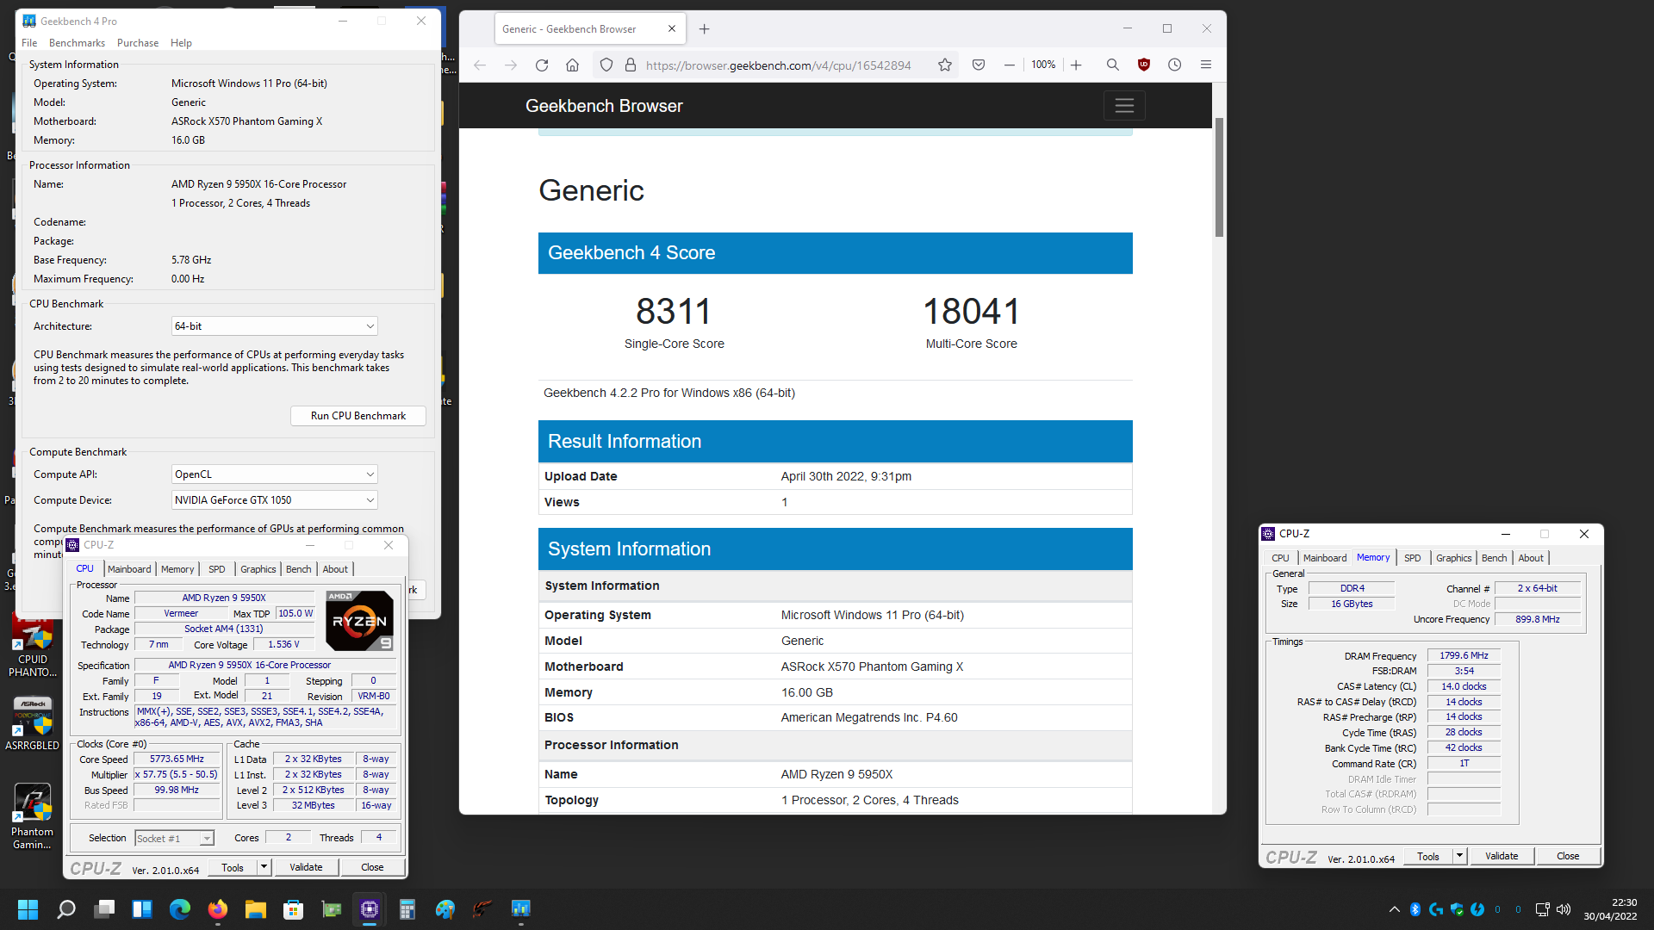1654x930 pixels.
Task: Open taskbar Search icon
Action: click(x=66, y=909)
